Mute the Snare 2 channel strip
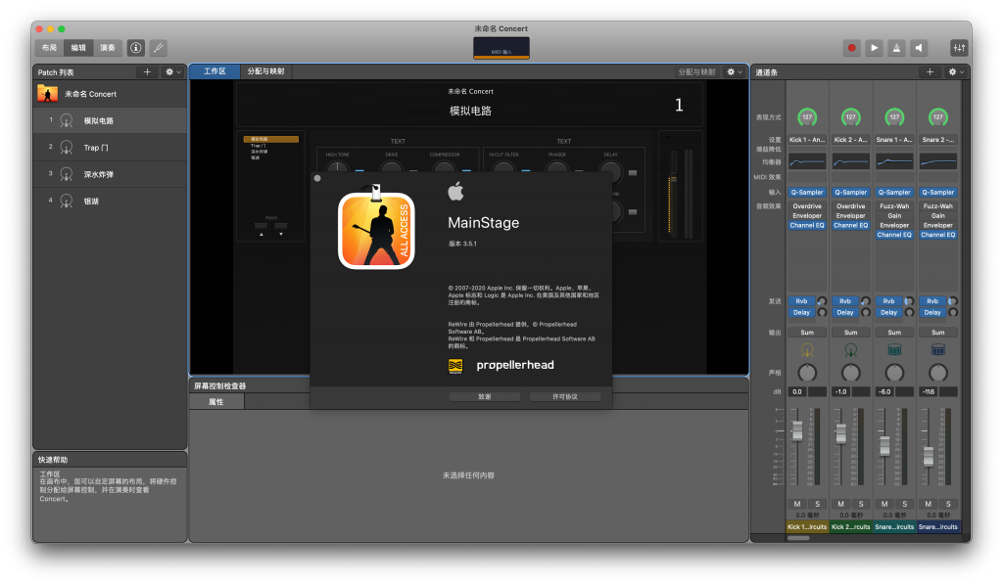This screenshot has height=585, width=1003. 928,504
